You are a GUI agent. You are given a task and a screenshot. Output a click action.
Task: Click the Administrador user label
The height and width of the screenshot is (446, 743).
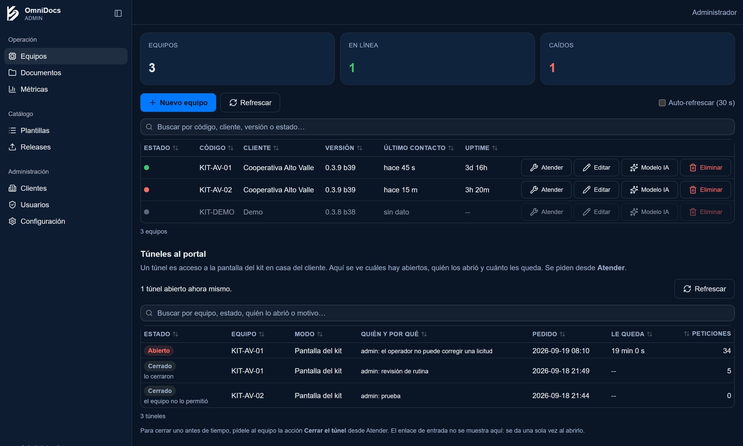(x=714, y=12)
